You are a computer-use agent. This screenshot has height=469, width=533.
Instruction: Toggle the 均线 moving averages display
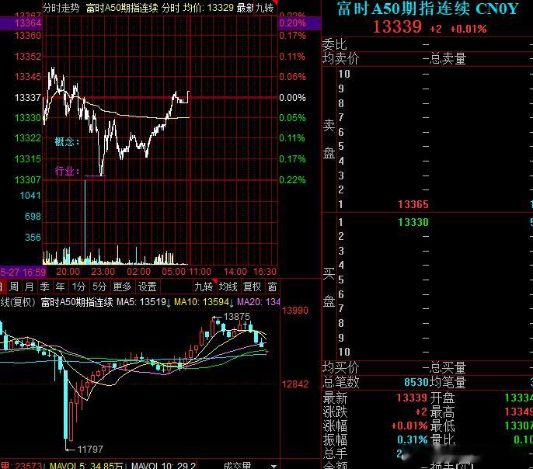(x=228, y=287)
